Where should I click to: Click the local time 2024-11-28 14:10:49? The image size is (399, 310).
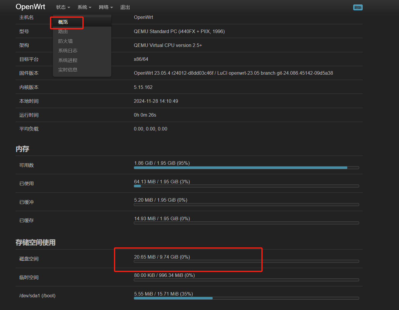pos(156,101)
